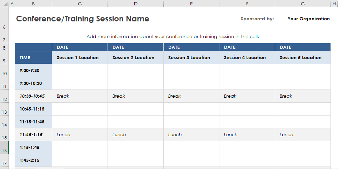Click the Your Organization cell
Image resolution: width=338 pixels, height=169 pixels.
click(308, 19)
